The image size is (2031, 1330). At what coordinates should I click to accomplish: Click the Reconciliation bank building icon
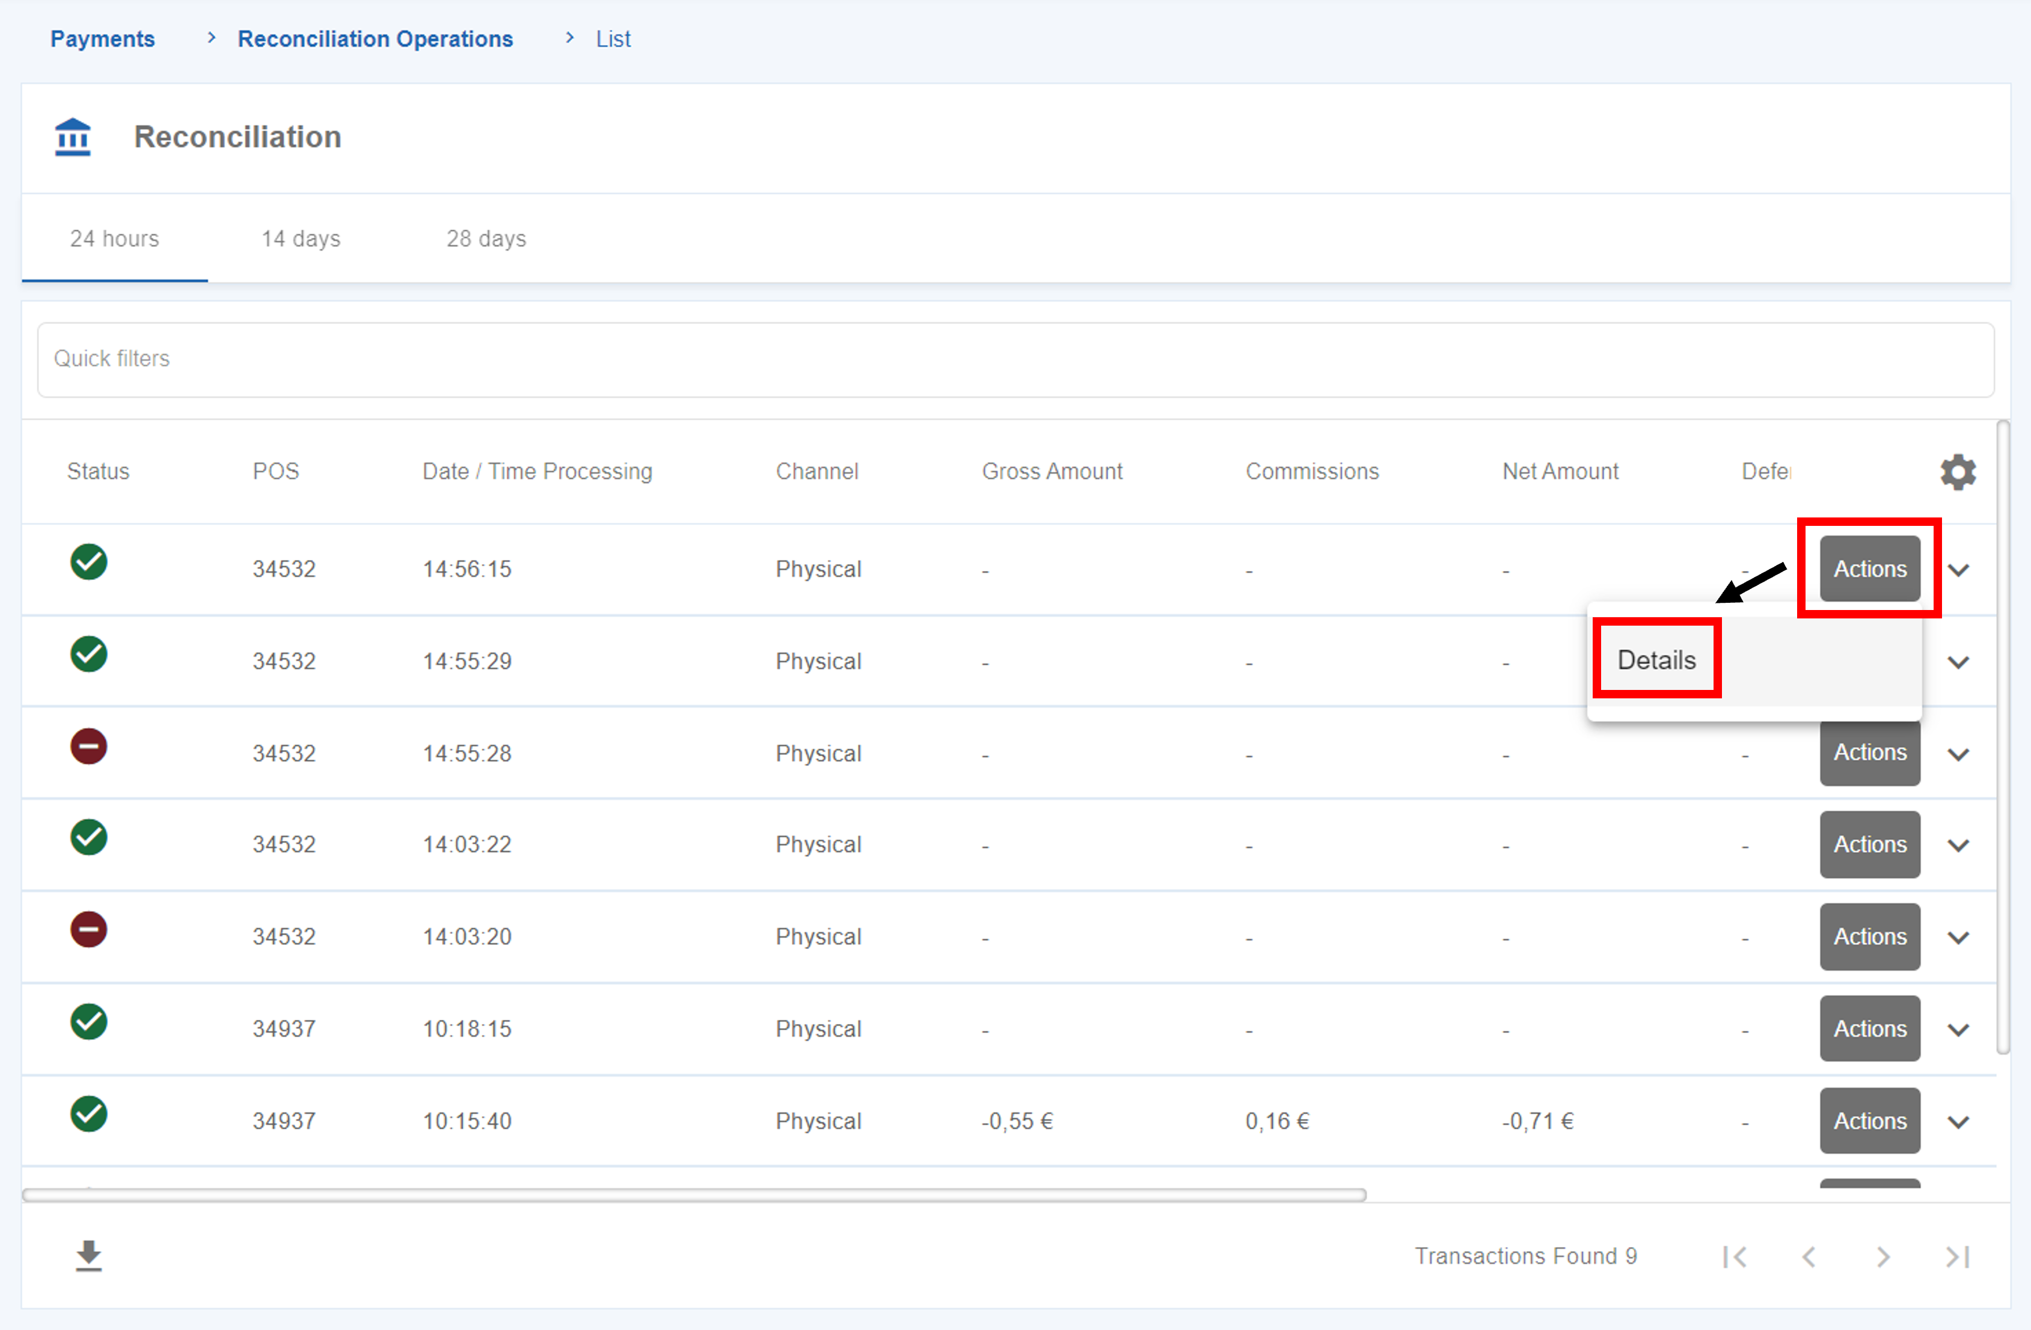click(x=73, y=138)
